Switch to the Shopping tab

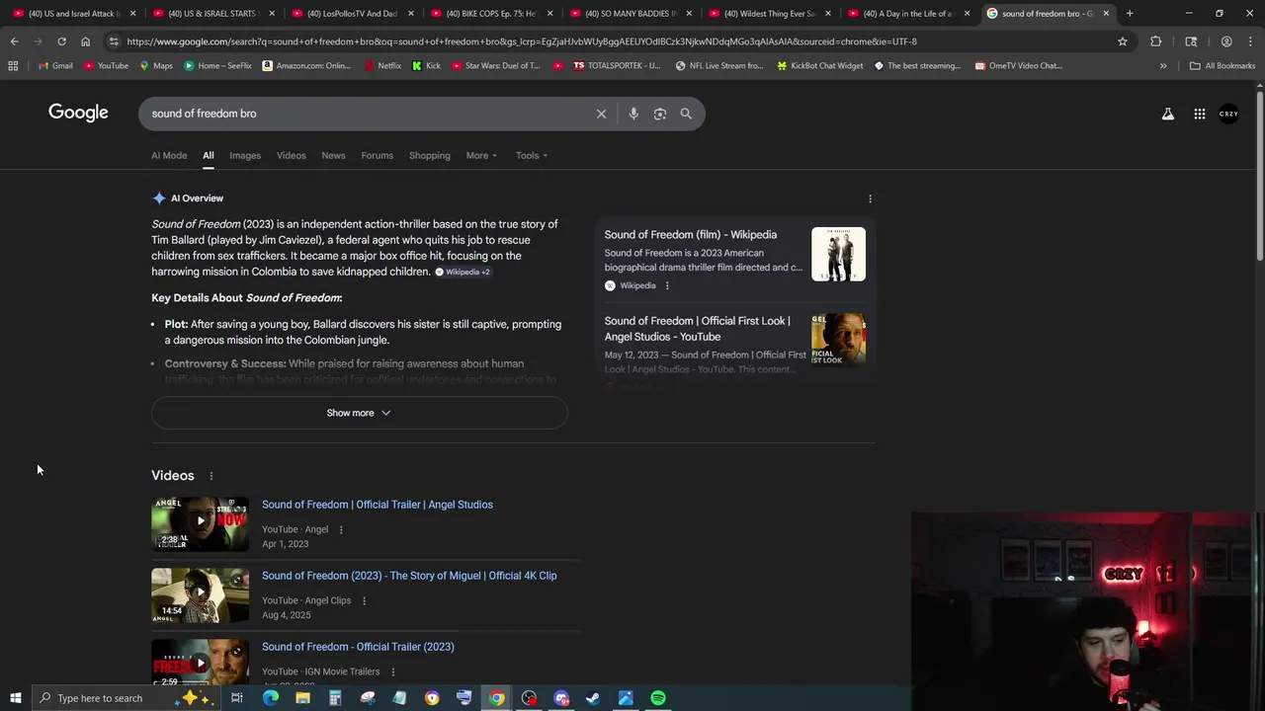point(429,155)
